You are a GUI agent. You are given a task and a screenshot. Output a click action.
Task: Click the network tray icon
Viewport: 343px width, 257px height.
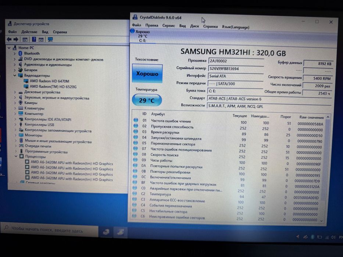[326, 238]
